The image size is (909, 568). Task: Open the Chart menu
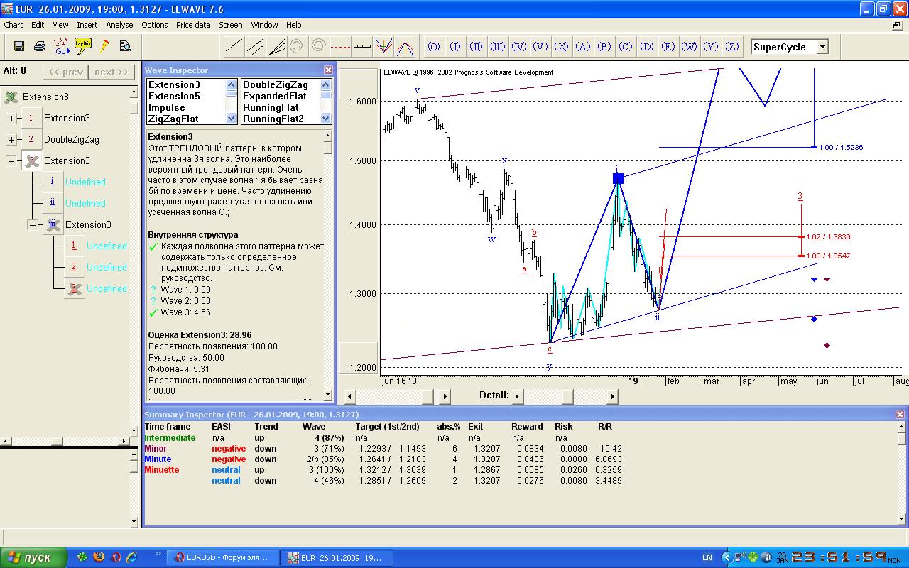click(13, 25)
